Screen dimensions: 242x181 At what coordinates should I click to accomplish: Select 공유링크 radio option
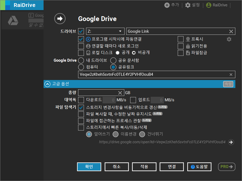[113, 67]
